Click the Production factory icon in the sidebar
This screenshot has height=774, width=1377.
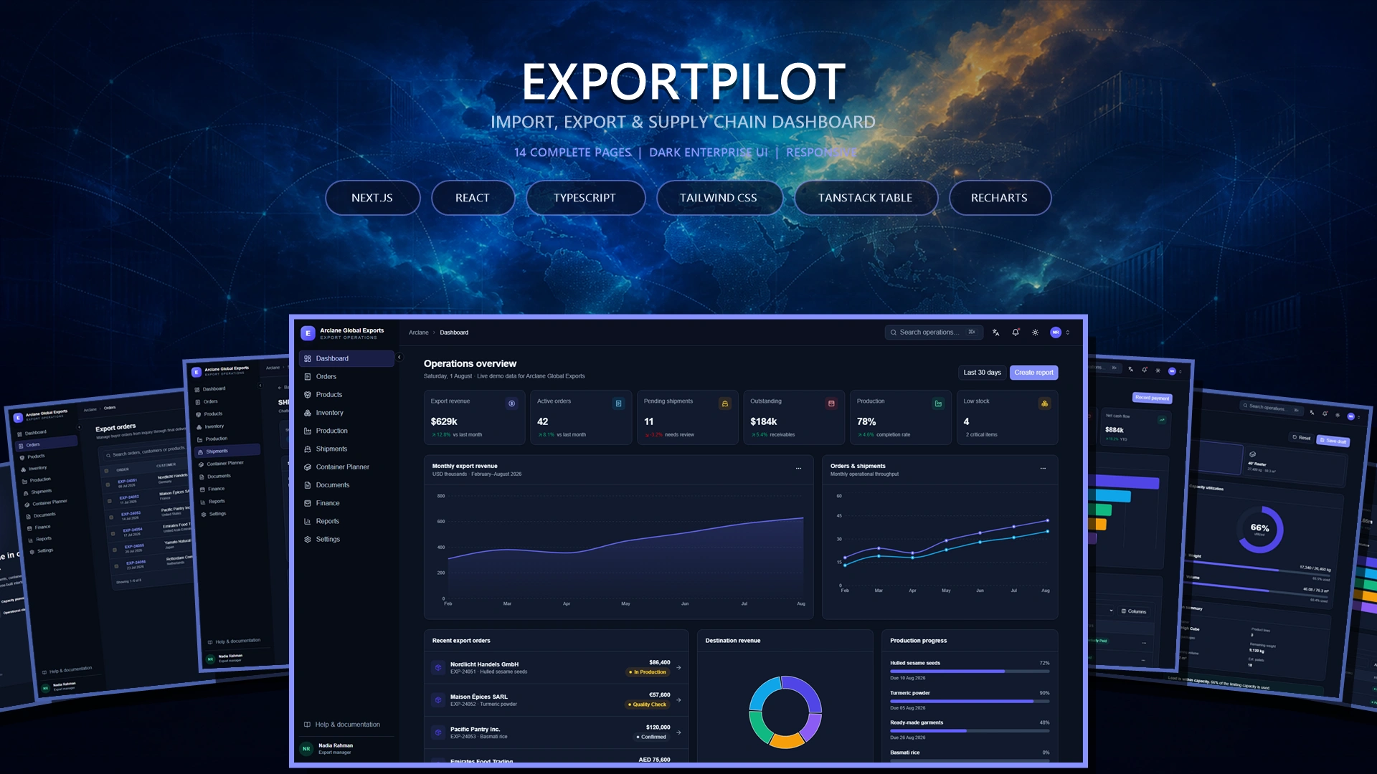click(308, 431)
